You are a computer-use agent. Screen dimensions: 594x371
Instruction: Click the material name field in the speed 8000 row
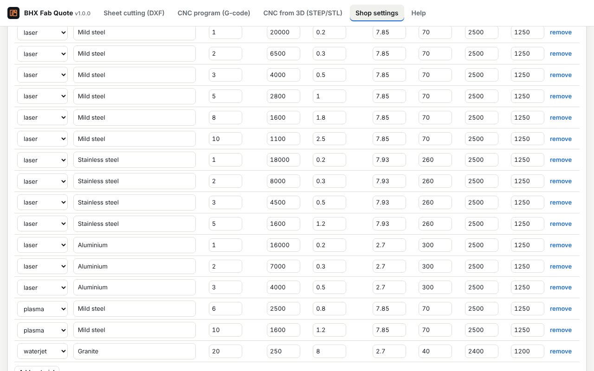[135, 181]
